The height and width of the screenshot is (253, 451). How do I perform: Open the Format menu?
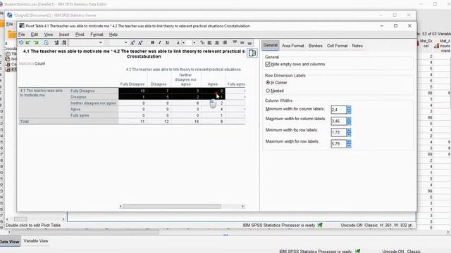tap(97, 34)
